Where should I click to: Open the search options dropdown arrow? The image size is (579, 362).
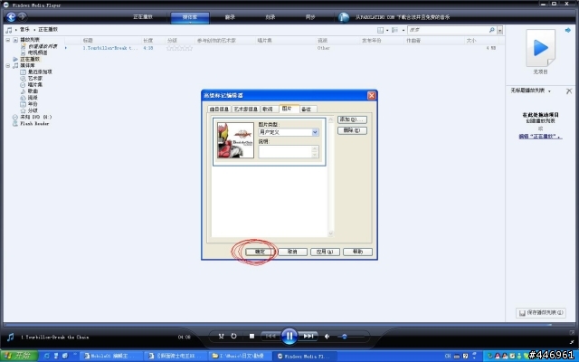tap(500, 30)
